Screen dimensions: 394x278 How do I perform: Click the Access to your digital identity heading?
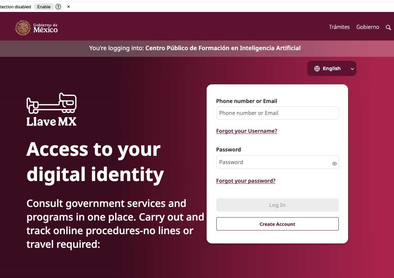(95, 161)
